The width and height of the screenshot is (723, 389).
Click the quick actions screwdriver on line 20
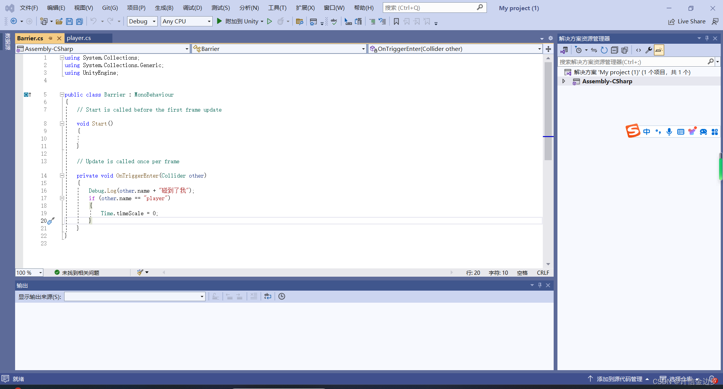[51, 221]
